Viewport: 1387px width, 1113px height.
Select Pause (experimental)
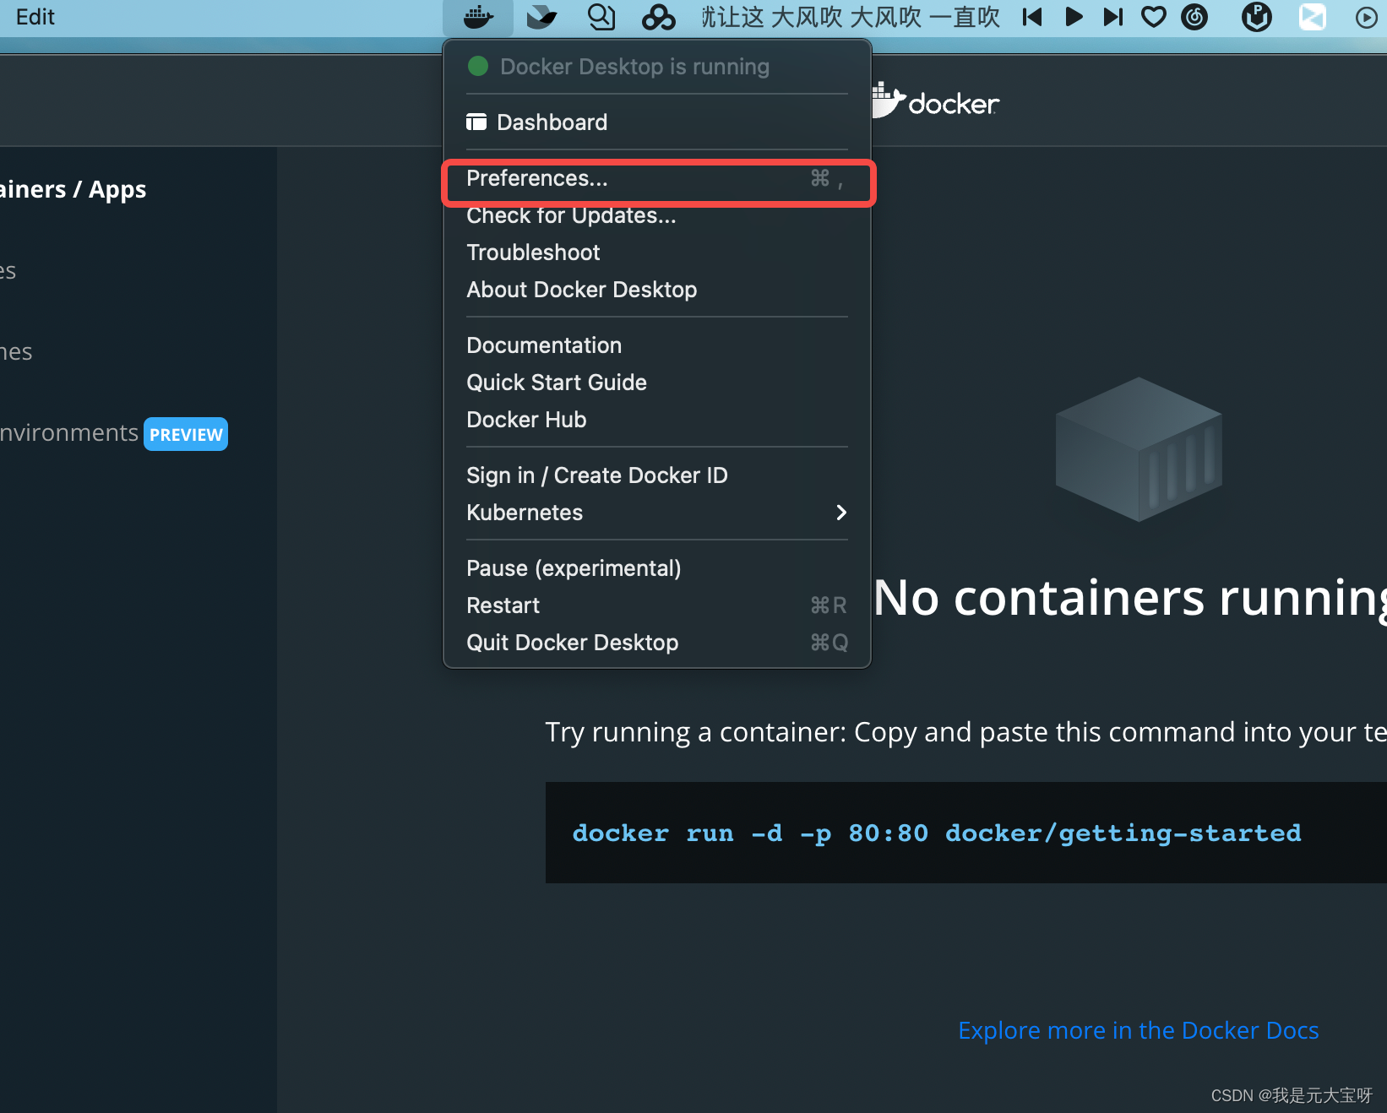click(656, 568)
